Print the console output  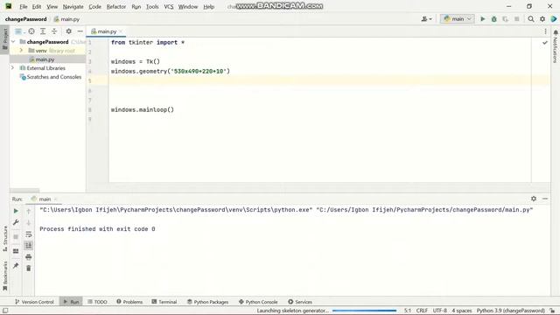click(x=29, y=256)
